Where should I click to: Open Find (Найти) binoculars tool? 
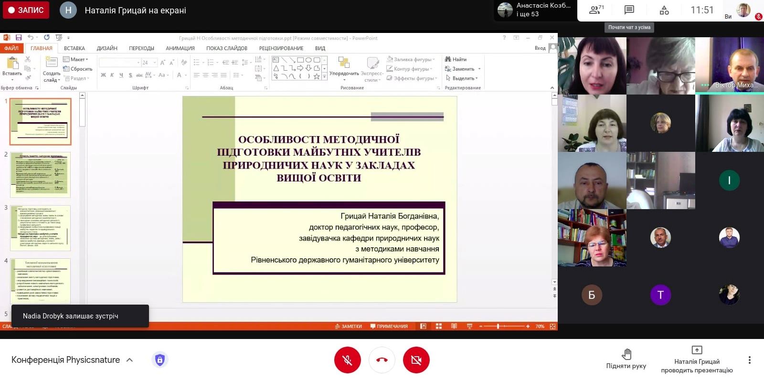tap(456, 59)
